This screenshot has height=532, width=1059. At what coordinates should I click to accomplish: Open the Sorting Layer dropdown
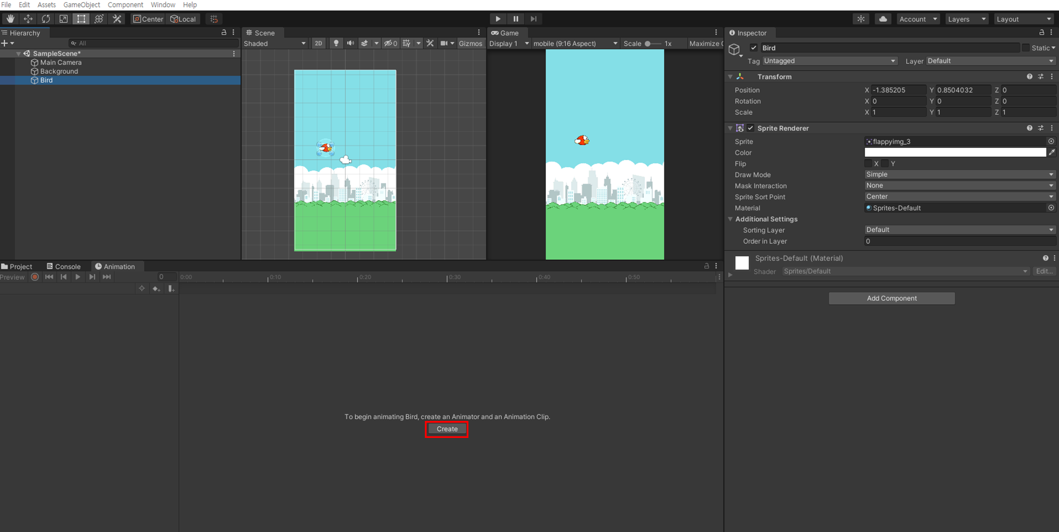pyautogui.click(x=960, y=230)
